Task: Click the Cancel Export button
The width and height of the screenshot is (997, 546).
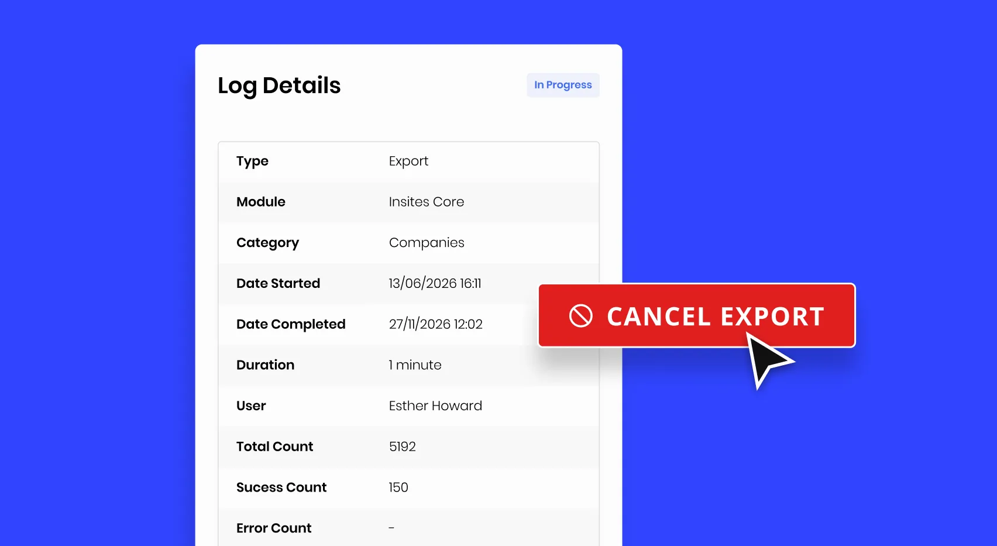Action: 697,315
